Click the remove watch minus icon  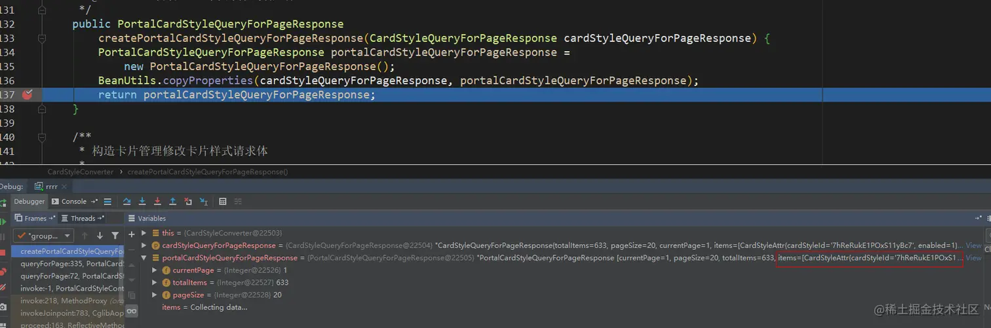[x=131, y=249]
